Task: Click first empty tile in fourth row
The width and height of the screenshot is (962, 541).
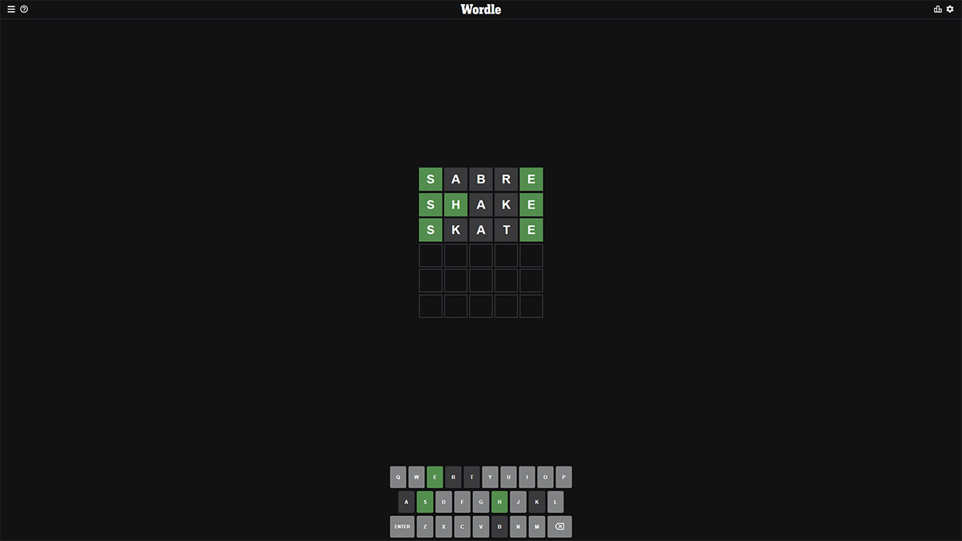Action: (430, 256)
